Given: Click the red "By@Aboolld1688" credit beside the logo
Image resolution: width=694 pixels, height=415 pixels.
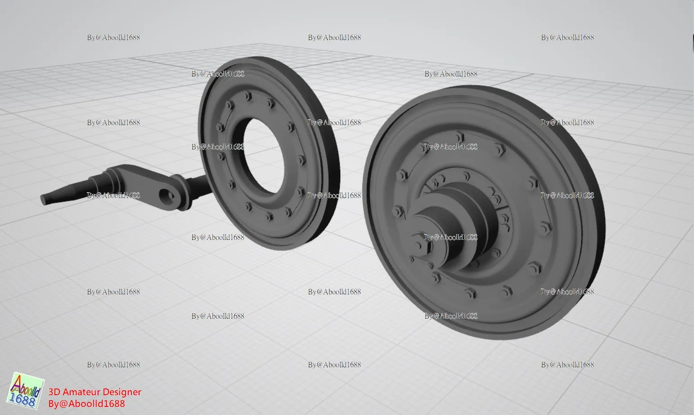Looking at the screenshot, I should point(86,404).
